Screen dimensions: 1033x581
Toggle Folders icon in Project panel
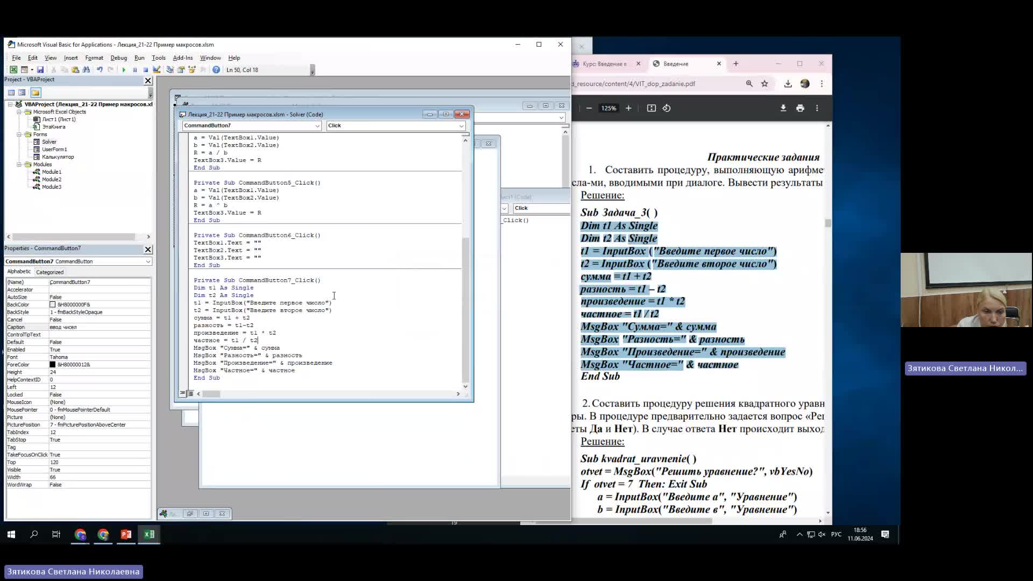tap(36, 93)
